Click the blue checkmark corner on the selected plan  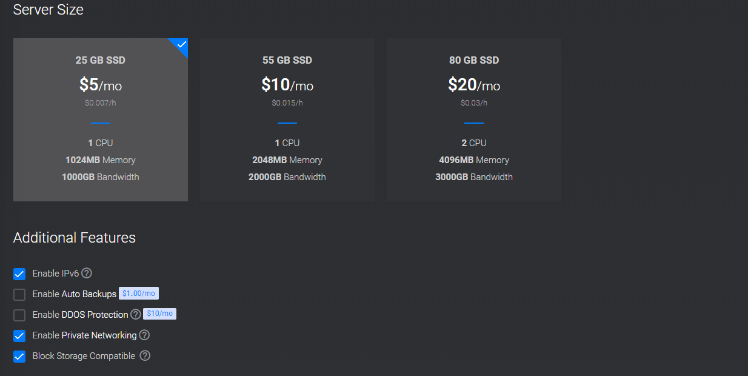[x=181, y=45]
